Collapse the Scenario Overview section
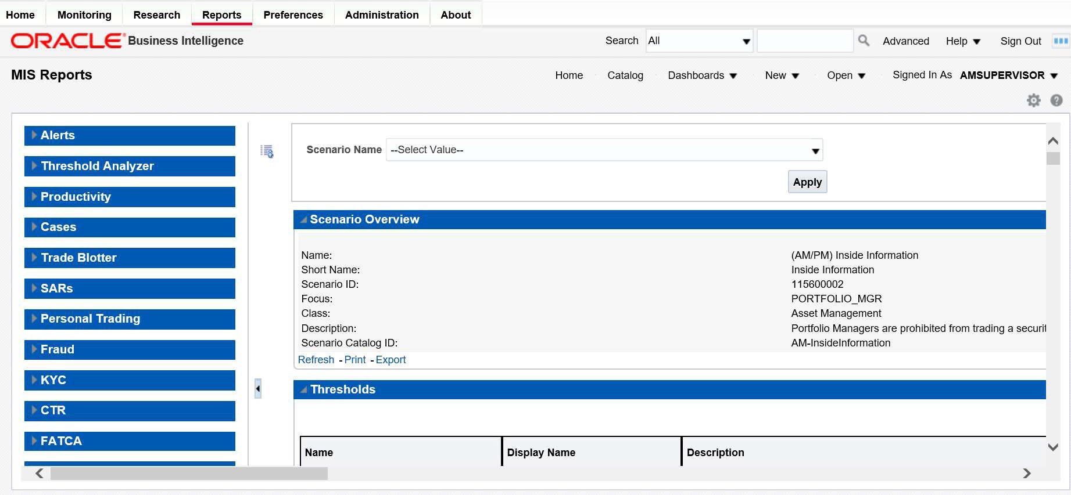Image resolution: width=1071 pixels, height=495 pixels. point(303,219)
